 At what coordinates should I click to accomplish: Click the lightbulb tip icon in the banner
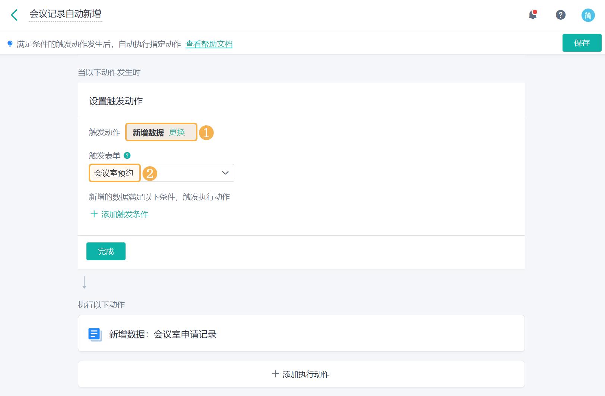pos(10,44)
